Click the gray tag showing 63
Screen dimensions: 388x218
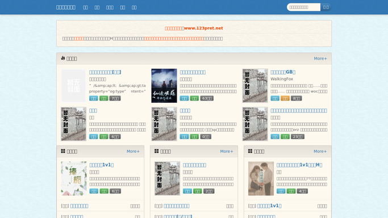[x=207, y=98]
